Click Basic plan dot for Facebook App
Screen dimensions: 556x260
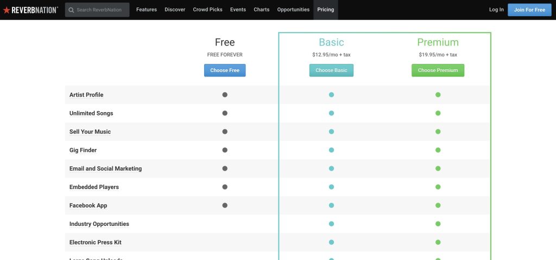[x=332, y=205]
